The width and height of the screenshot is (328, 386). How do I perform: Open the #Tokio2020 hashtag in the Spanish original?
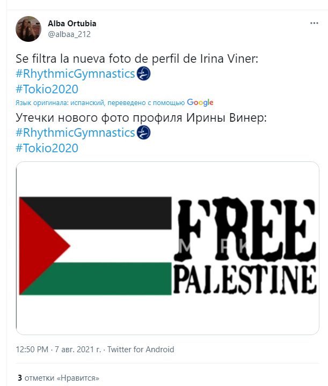pyautogui.click(x=47, y=89)
